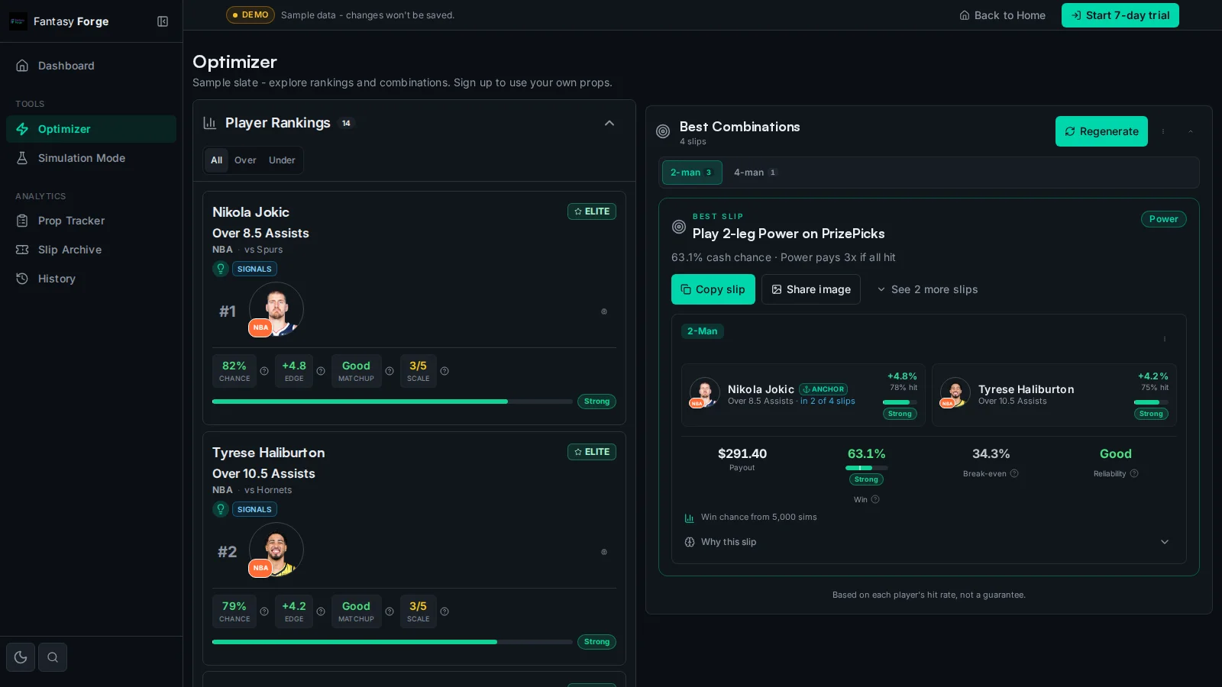Click the Player Rankings bar chart icon

[209, 123]
